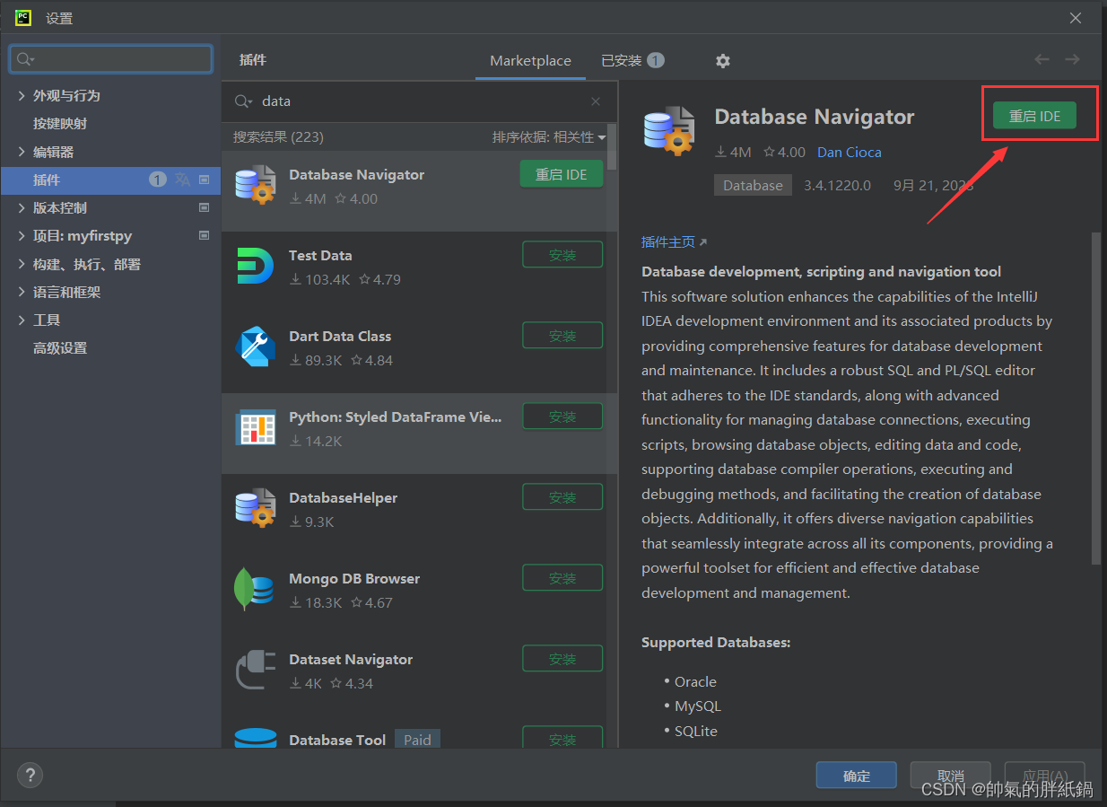The height and width of the screenshot is (807, 1107).
Task: Click the Mongo DB Browser icon
Action: (x=254, y=589)
